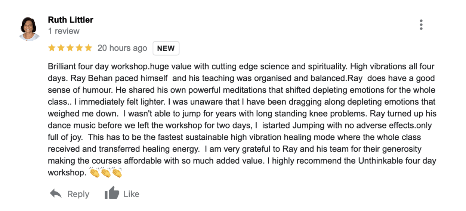Open Ruth Littler's profile photo

click(x=30, y=29)
